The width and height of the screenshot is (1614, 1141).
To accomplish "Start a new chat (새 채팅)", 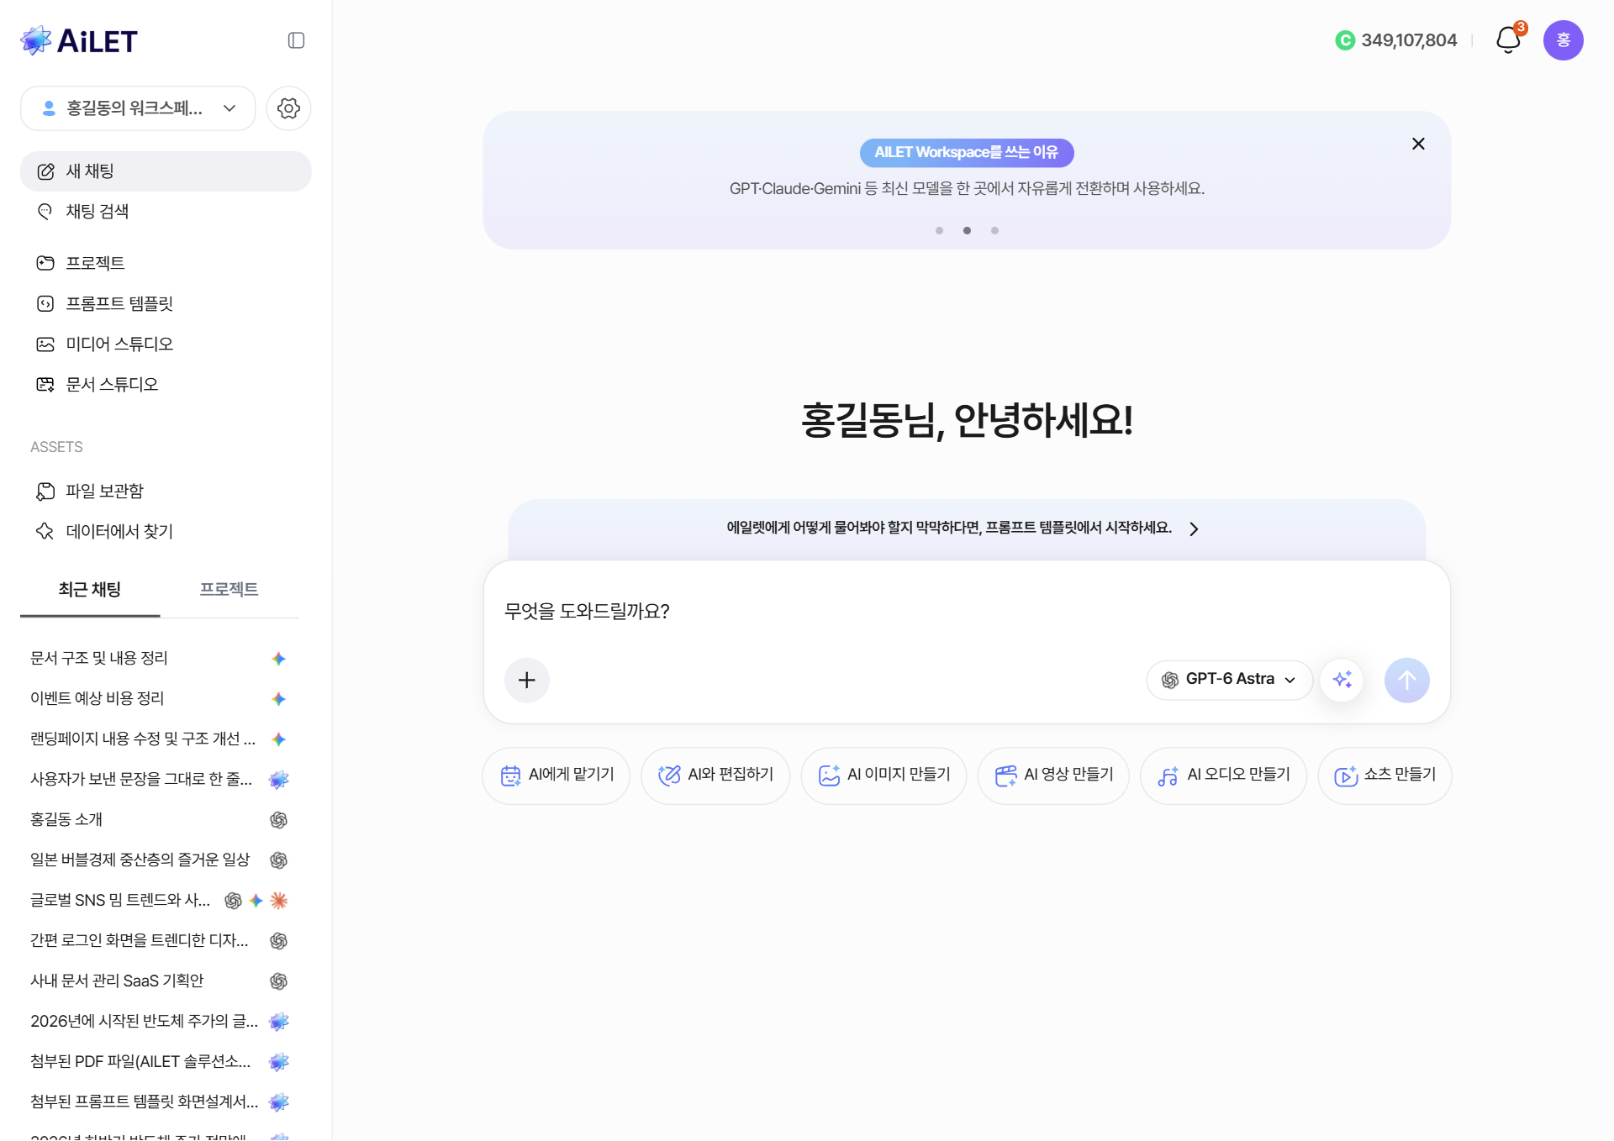I will click(166, 171).
